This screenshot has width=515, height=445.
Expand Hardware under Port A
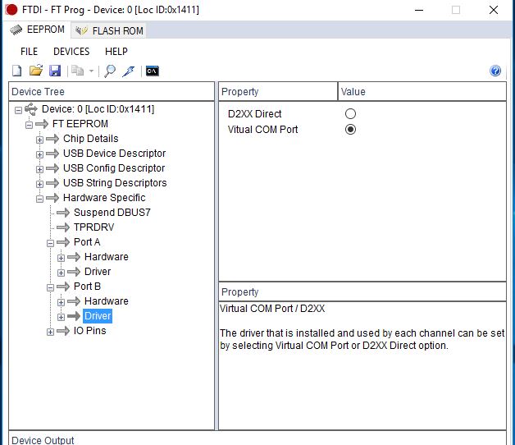(61, 258)
